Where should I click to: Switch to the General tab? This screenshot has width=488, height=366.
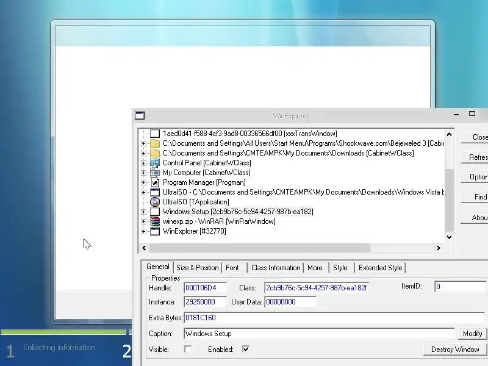click(x=158, y=267)
